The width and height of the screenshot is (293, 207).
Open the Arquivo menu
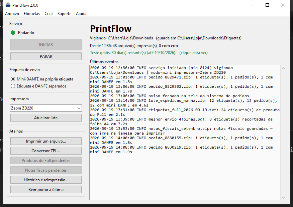12,14
